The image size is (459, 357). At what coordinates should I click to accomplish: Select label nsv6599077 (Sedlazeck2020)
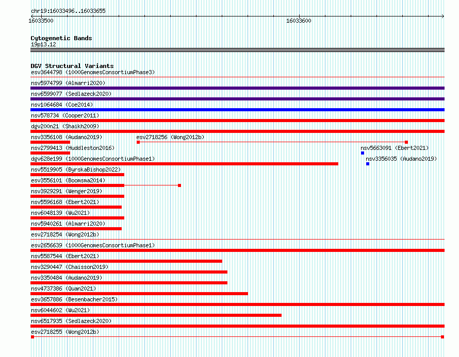pyautogui.click(x=71, y=94)
